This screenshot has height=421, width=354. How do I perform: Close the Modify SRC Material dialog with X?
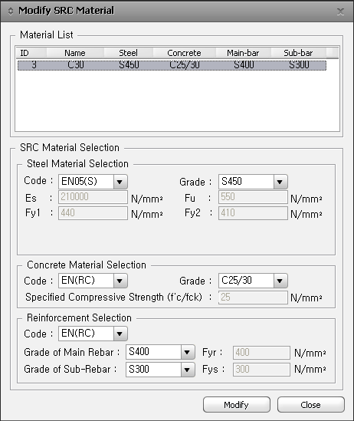tap(340, 12)
